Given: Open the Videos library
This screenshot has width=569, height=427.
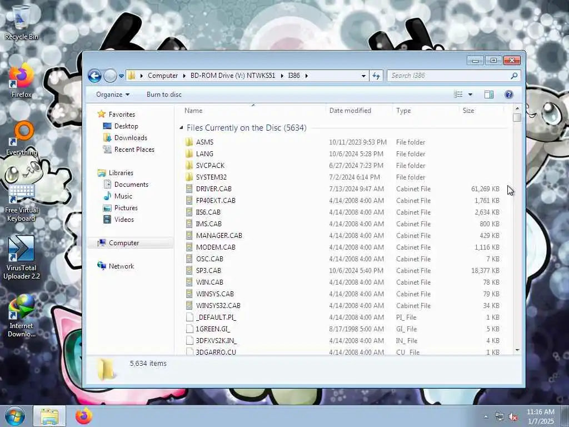Looking at the screenshot, I should [124, 219].
